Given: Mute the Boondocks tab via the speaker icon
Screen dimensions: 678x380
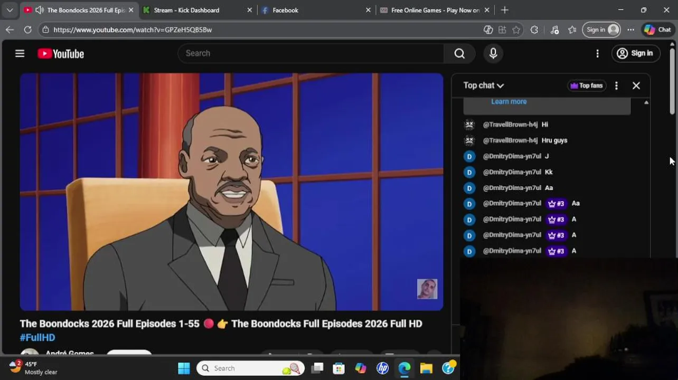Looking at the screenshot, I should click(x=39, y=10).
